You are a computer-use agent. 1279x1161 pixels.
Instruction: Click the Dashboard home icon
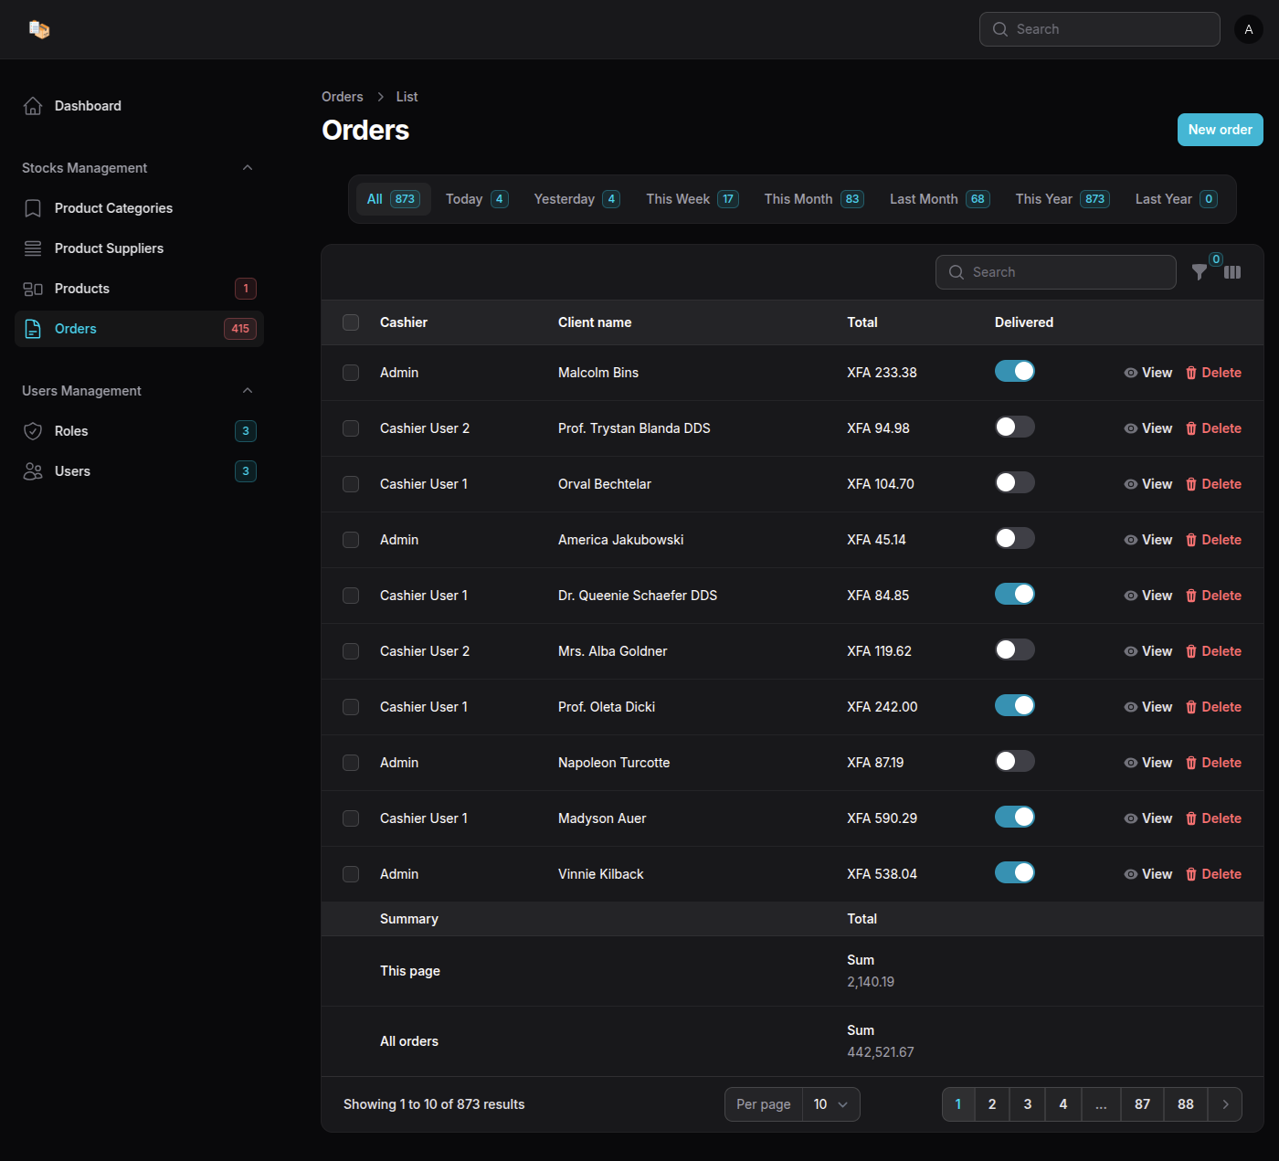pos(33,106)
